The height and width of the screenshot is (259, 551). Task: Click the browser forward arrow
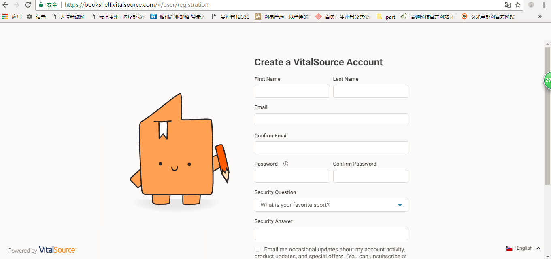[x=17, y=5]
